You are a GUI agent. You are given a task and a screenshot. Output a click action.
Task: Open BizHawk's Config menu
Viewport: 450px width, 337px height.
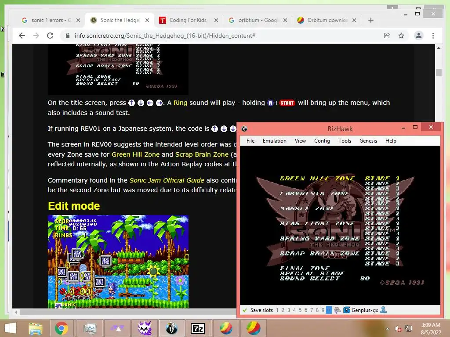pos(322,141)
